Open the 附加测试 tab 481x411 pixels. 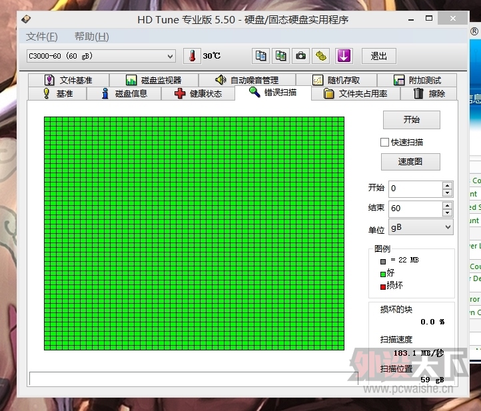417,81
